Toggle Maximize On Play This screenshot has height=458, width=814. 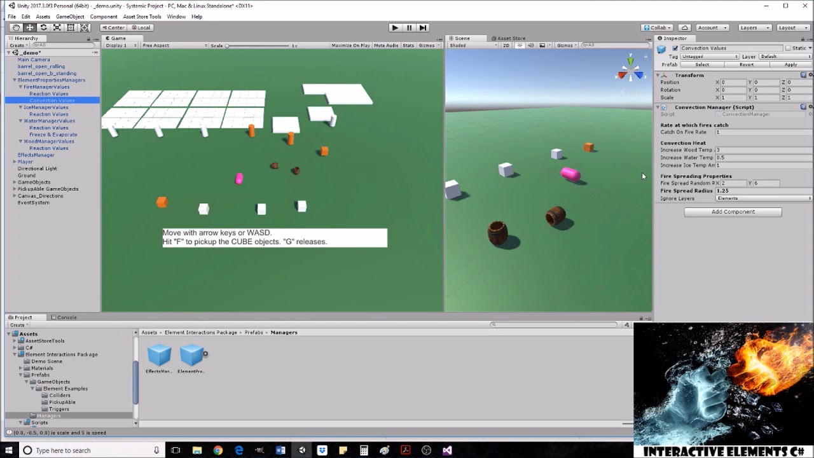click(350, 45)
